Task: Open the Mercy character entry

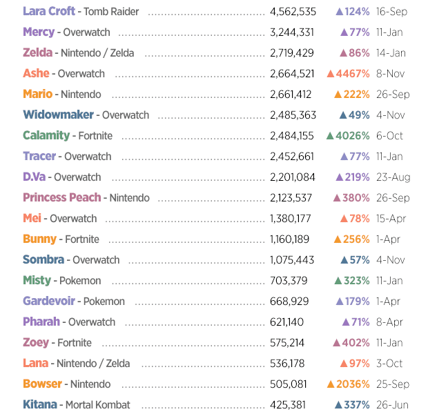Action: click(38, 32)
